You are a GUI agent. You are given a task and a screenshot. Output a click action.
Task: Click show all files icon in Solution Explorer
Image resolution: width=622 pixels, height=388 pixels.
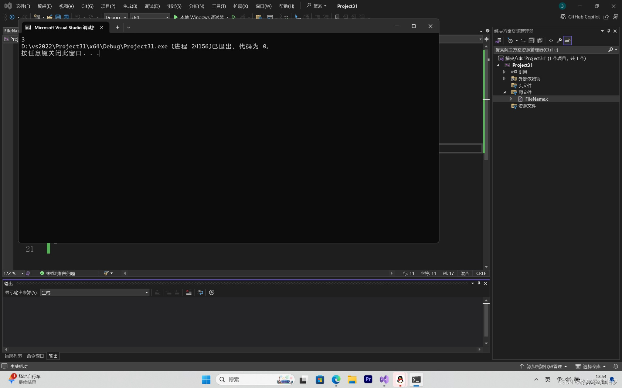click(x=539, y=40)
